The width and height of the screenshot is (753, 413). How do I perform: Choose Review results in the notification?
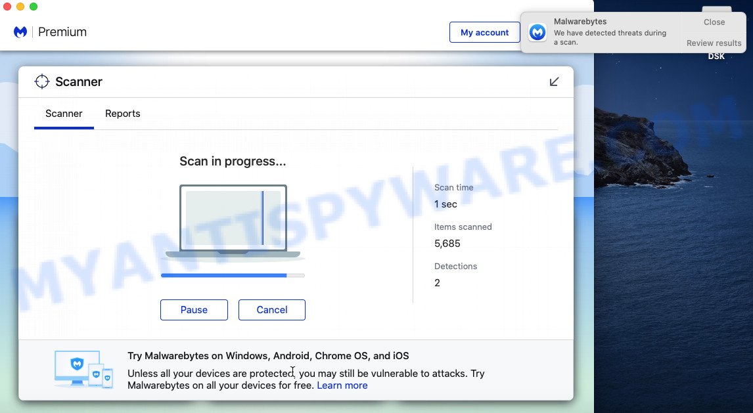tap(714, 43)
